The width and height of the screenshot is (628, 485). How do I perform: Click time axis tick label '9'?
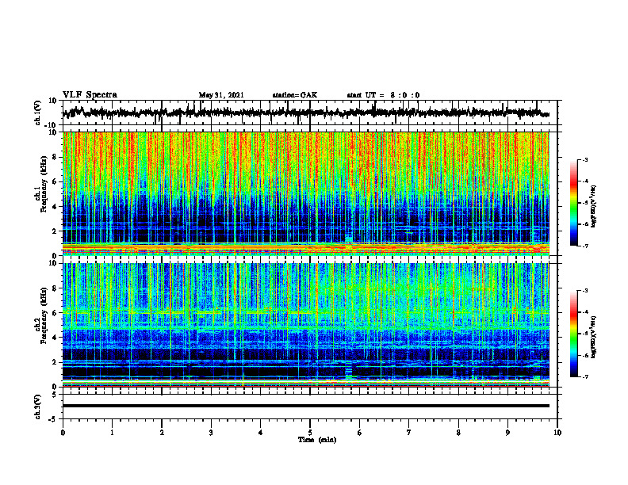coord(507,433)
